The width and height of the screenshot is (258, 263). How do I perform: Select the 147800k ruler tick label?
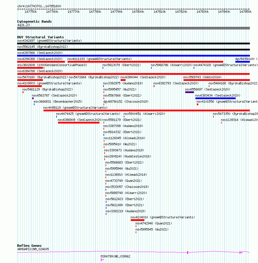138,12
